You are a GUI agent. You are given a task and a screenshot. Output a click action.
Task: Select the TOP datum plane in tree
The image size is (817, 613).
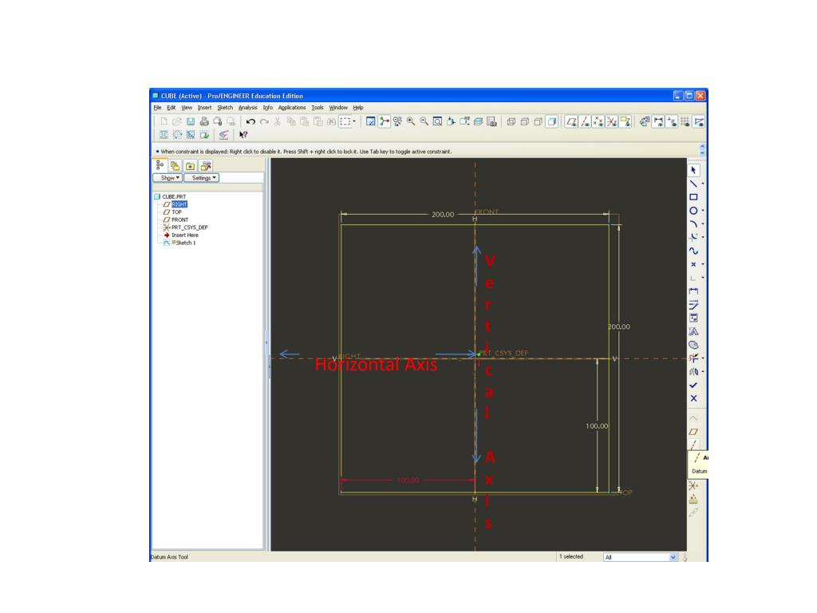[x=172, y=212]
